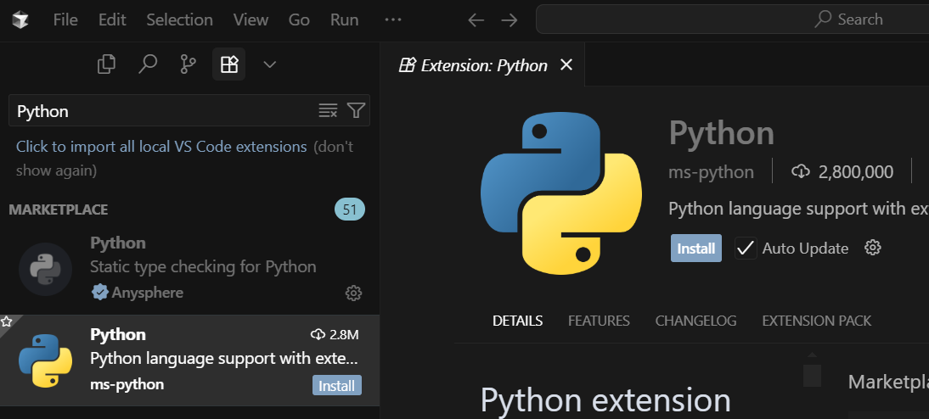Image resolution: width=929 pixels, height=419 pixels.
Task: Open the Edit menu
Action: pyautogui.click(x=112, y=20)
